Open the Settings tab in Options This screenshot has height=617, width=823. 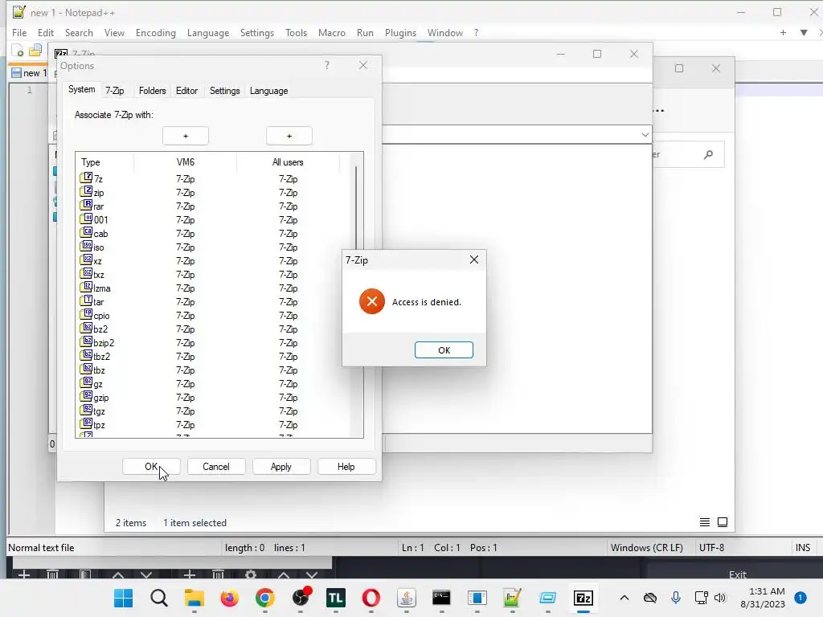[225, 91]
